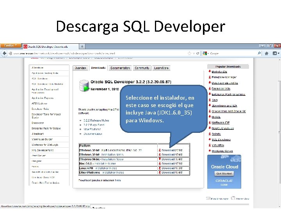This screenshot has width=281, height=211.
Task: Open the Learn More tab
Action: (x=161, y=68)
